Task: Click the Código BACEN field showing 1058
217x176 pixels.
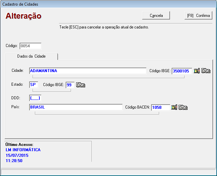Action: (160, 107)
